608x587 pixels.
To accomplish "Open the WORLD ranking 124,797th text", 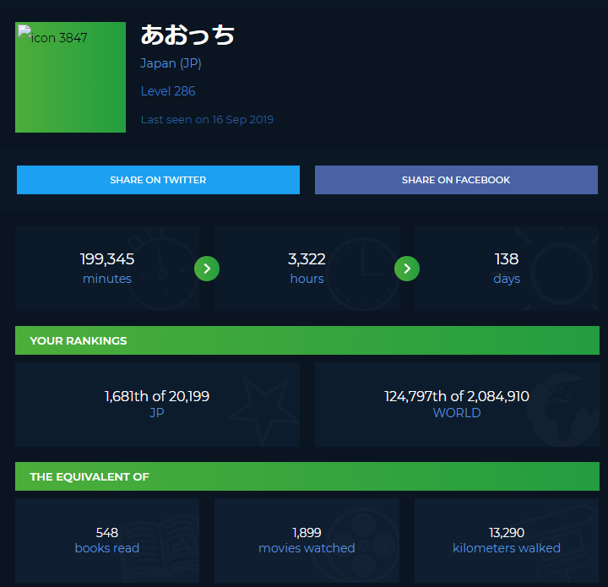I will point(457,397).
